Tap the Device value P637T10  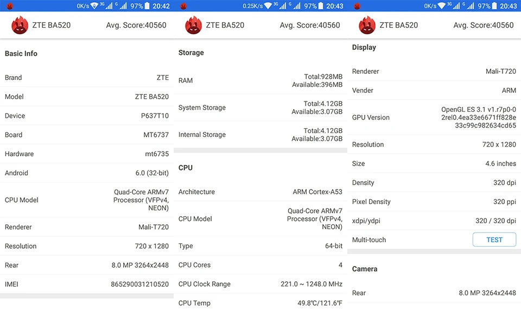click(x=155, y=116)
